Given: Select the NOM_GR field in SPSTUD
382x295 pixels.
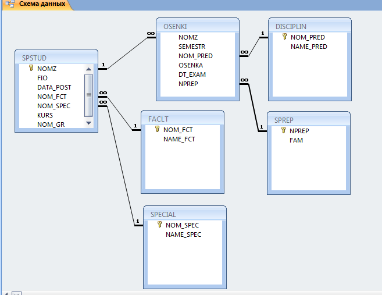Looking at the screenshot, I should click(51, 125).
